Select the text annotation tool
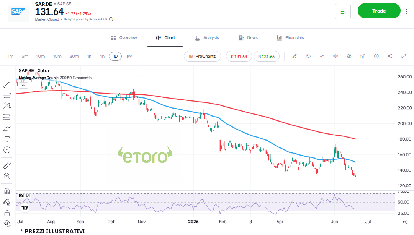This screenshot has width=414, height=235. [7, 139]
